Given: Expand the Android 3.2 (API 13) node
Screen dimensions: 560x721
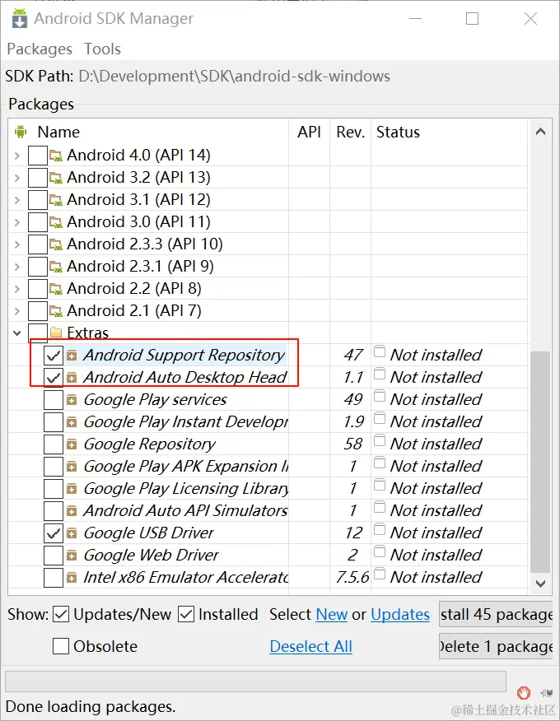Looking at the screenshot, I should (17, 178).
